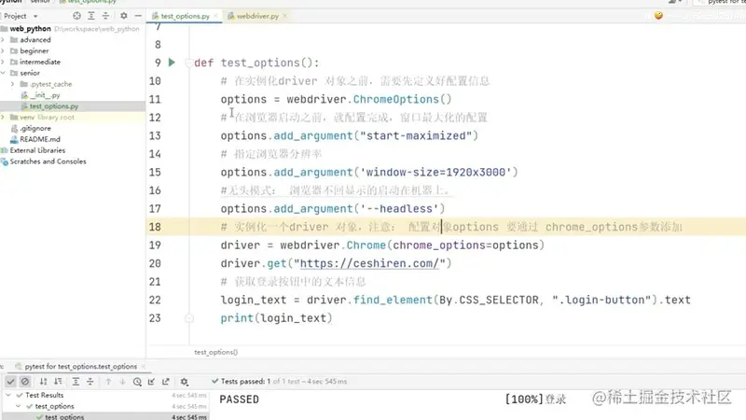Expand the intermediate folder
Viewport: 746px width, 420px height.
tap(3, 62)
